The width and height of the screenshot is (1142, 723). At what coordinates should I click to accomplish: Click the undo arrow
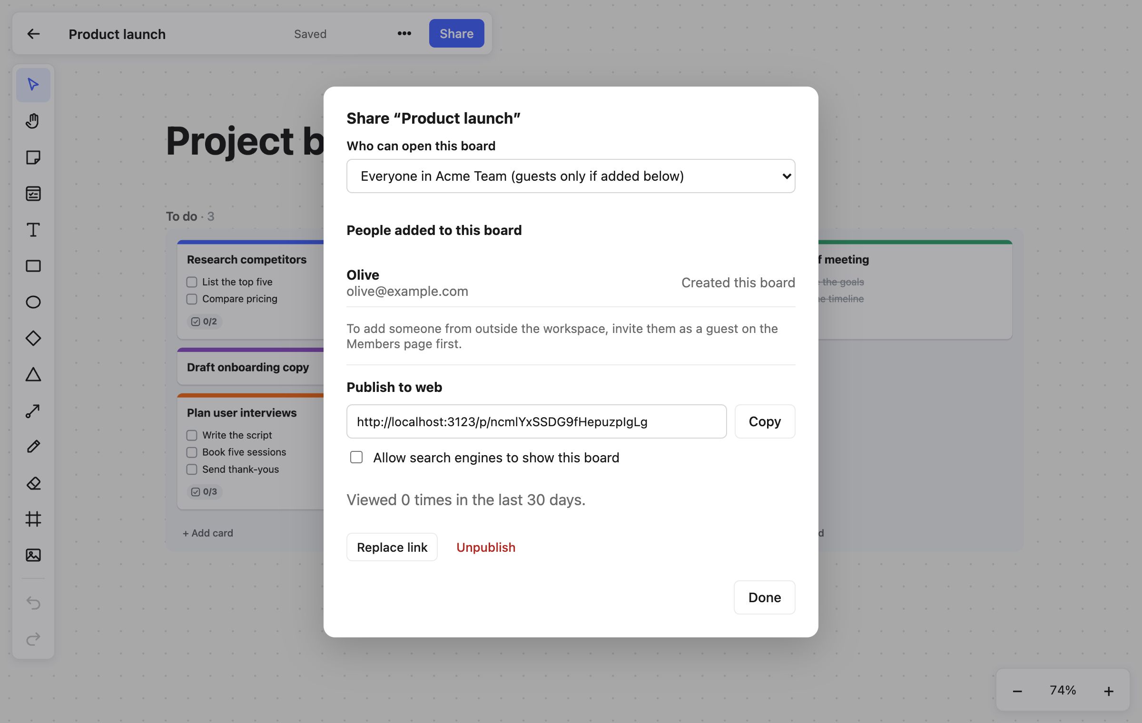[33, 603]
